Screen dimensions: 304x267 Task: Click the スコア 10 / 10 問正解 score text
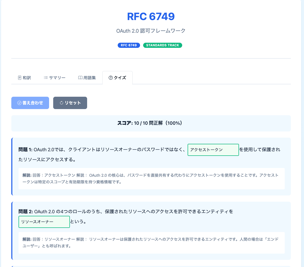[150, 123]
